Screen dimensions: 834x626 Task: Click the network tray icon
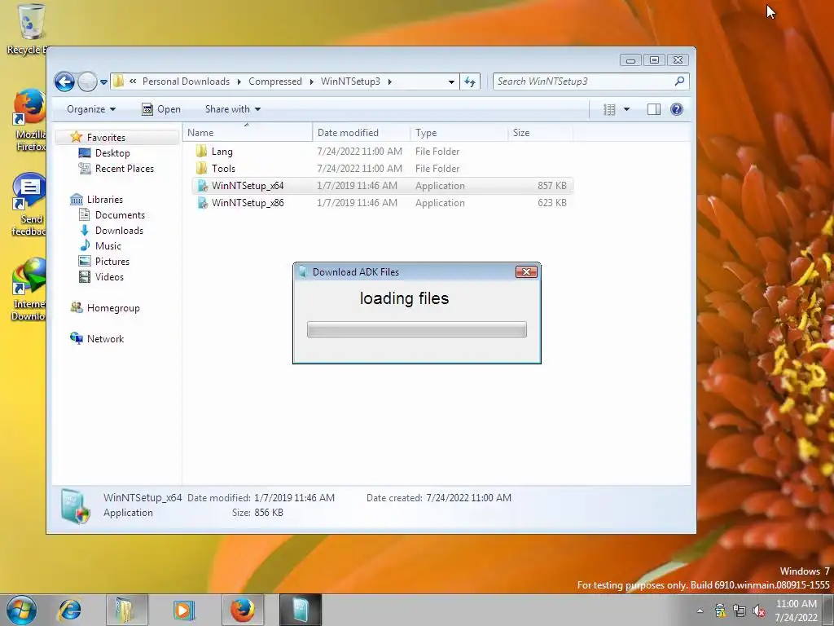(x=740, y=610)
